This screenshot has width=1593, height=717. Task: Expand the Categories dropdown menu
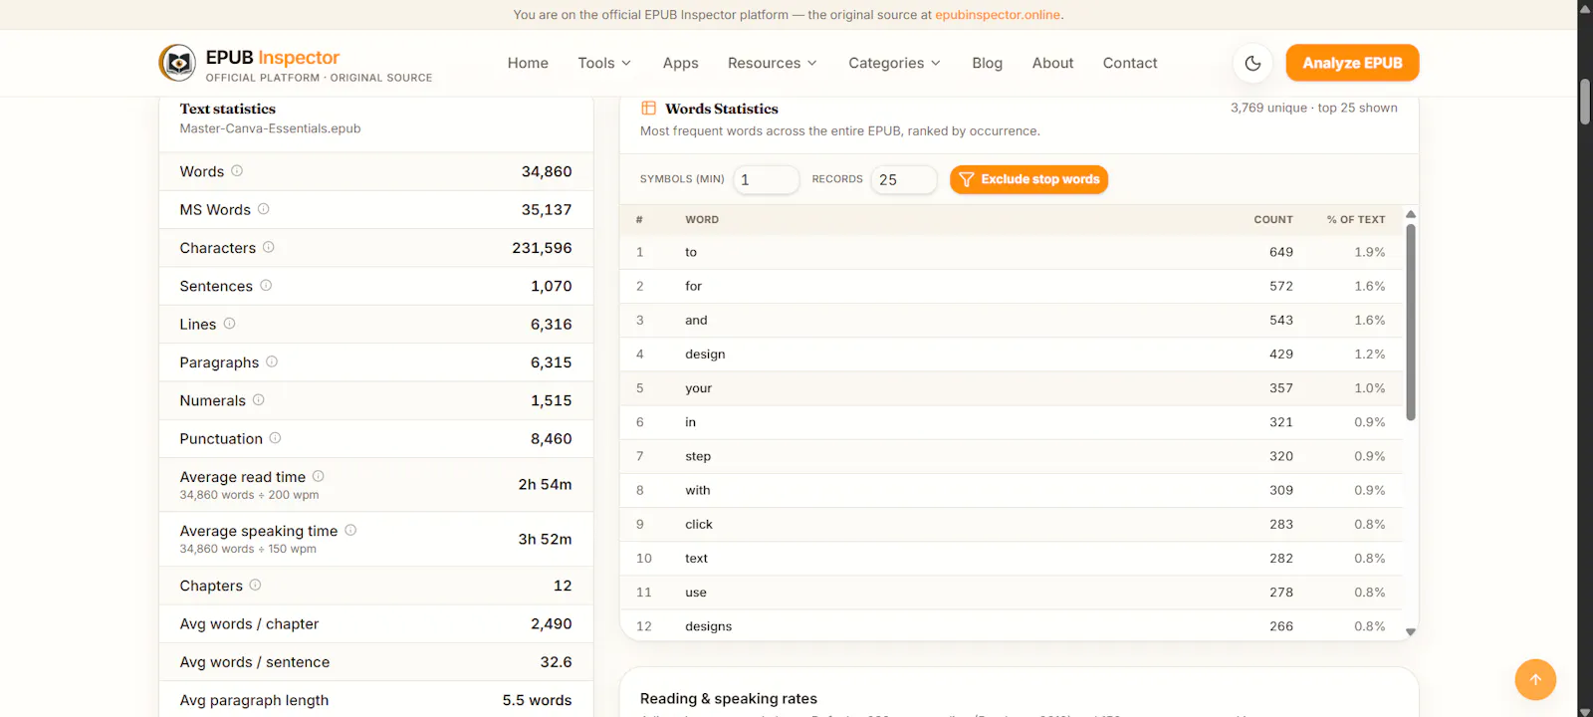[x=894, y=63]
